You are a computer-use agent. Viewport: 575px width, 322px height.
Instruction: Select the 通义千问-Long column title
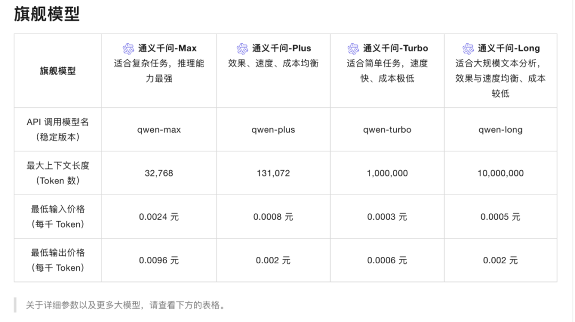[508, 48]
